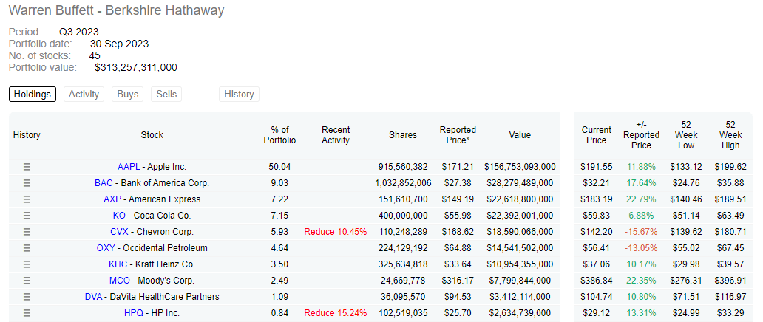This screenshot has height=322, width=763.
Task: Switch to the Holdings tab
Action: click(x=33, y=95)
